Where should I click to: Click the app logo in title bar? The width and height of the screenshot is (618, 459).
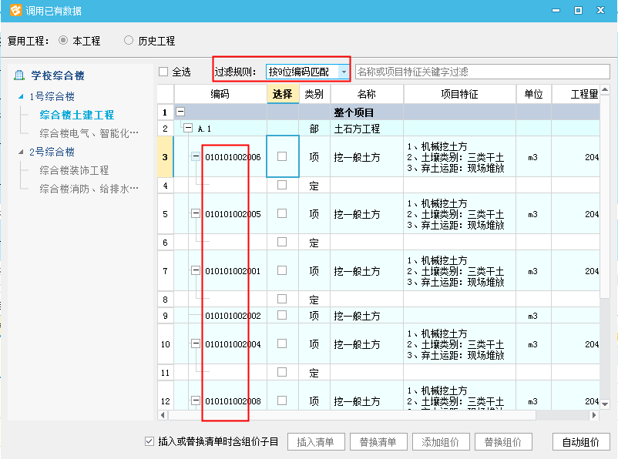point(15,11)
